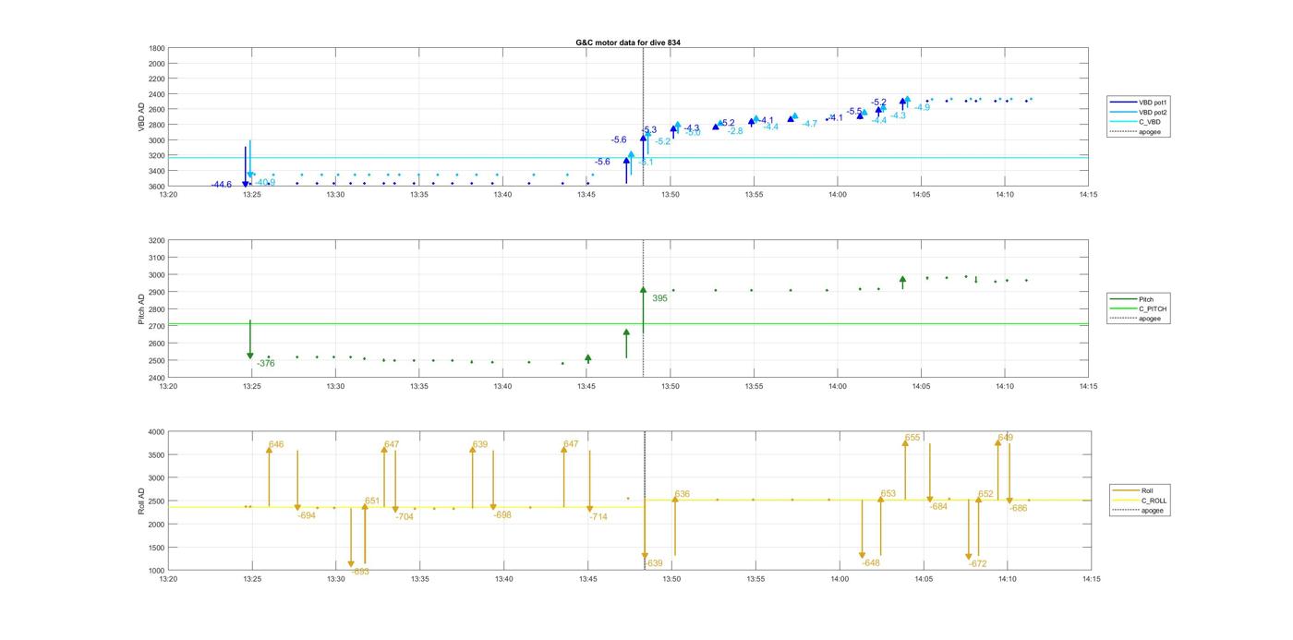This screenshot has height=640, width=1293.
Task: Click the -694 roll data label
Action: point(307,515)
